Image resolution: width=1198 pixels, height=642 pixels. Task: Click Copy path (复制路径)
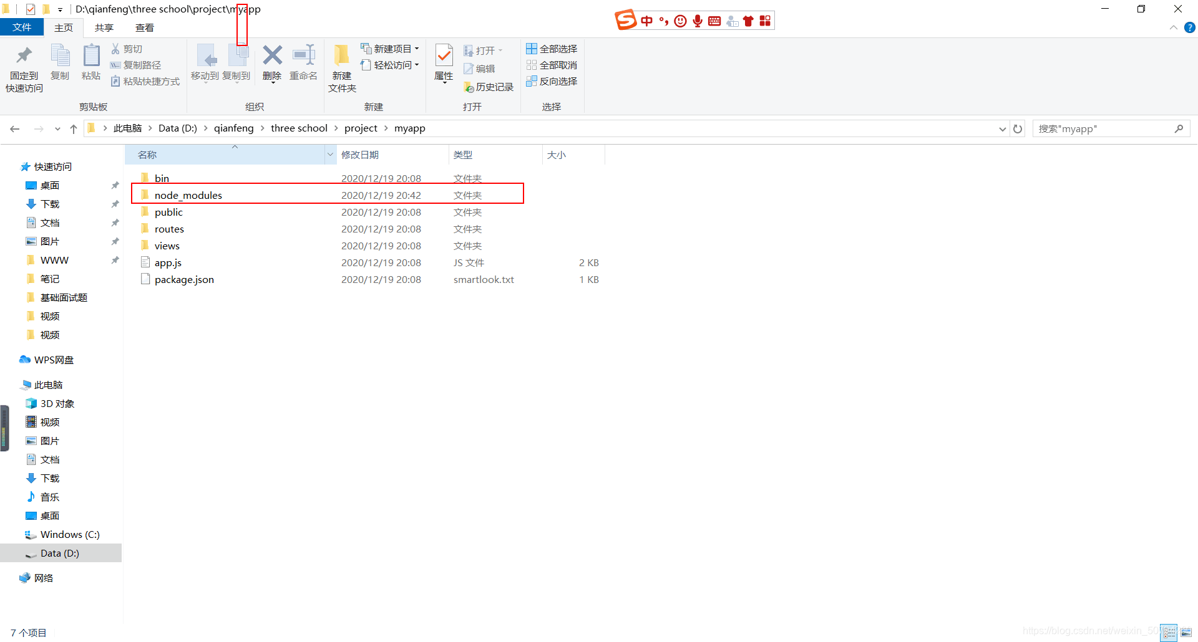(135, 65)
